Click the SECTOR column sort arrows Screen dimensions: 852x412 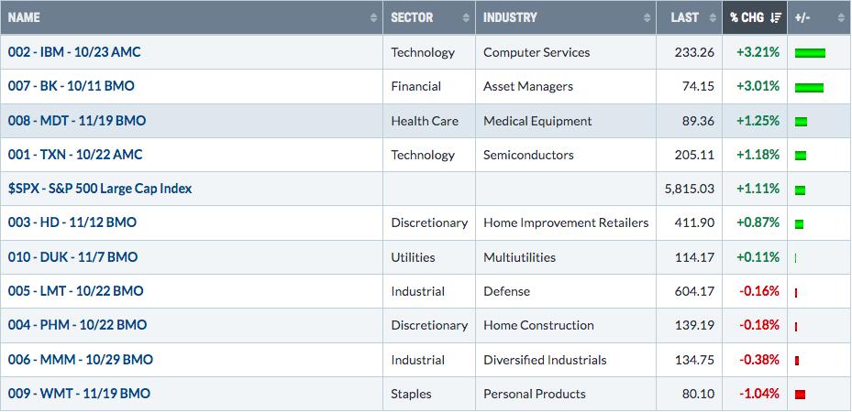click(x=466, y=18)
